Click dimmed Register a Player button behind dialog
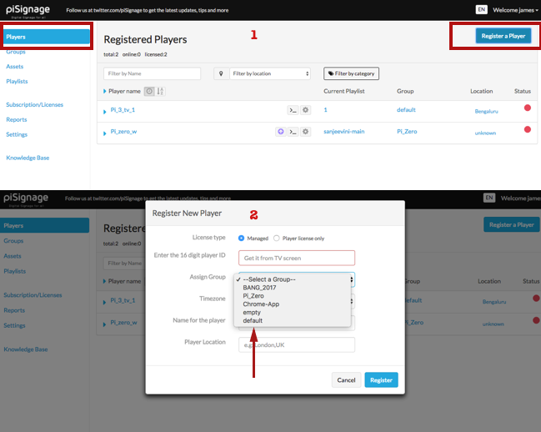 pos(511,224)
